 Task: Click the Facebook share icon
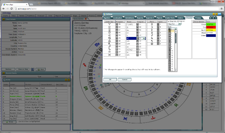pyautogui.click(x=32, y=69)
